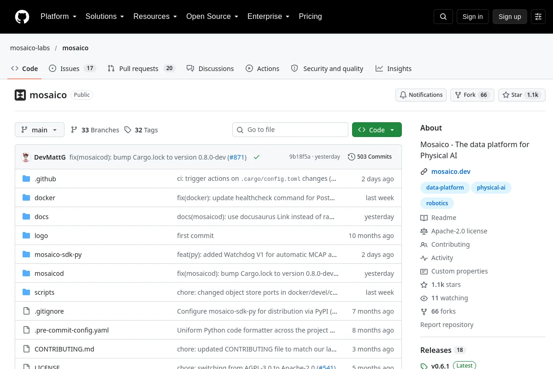Click the forks icon in About

pos(424,311)
